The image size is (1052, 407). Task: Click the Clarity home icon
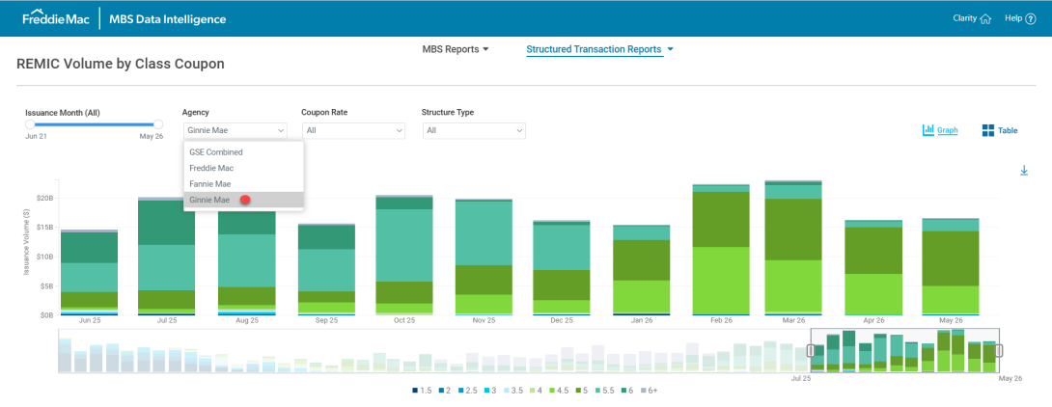point(984,18)
